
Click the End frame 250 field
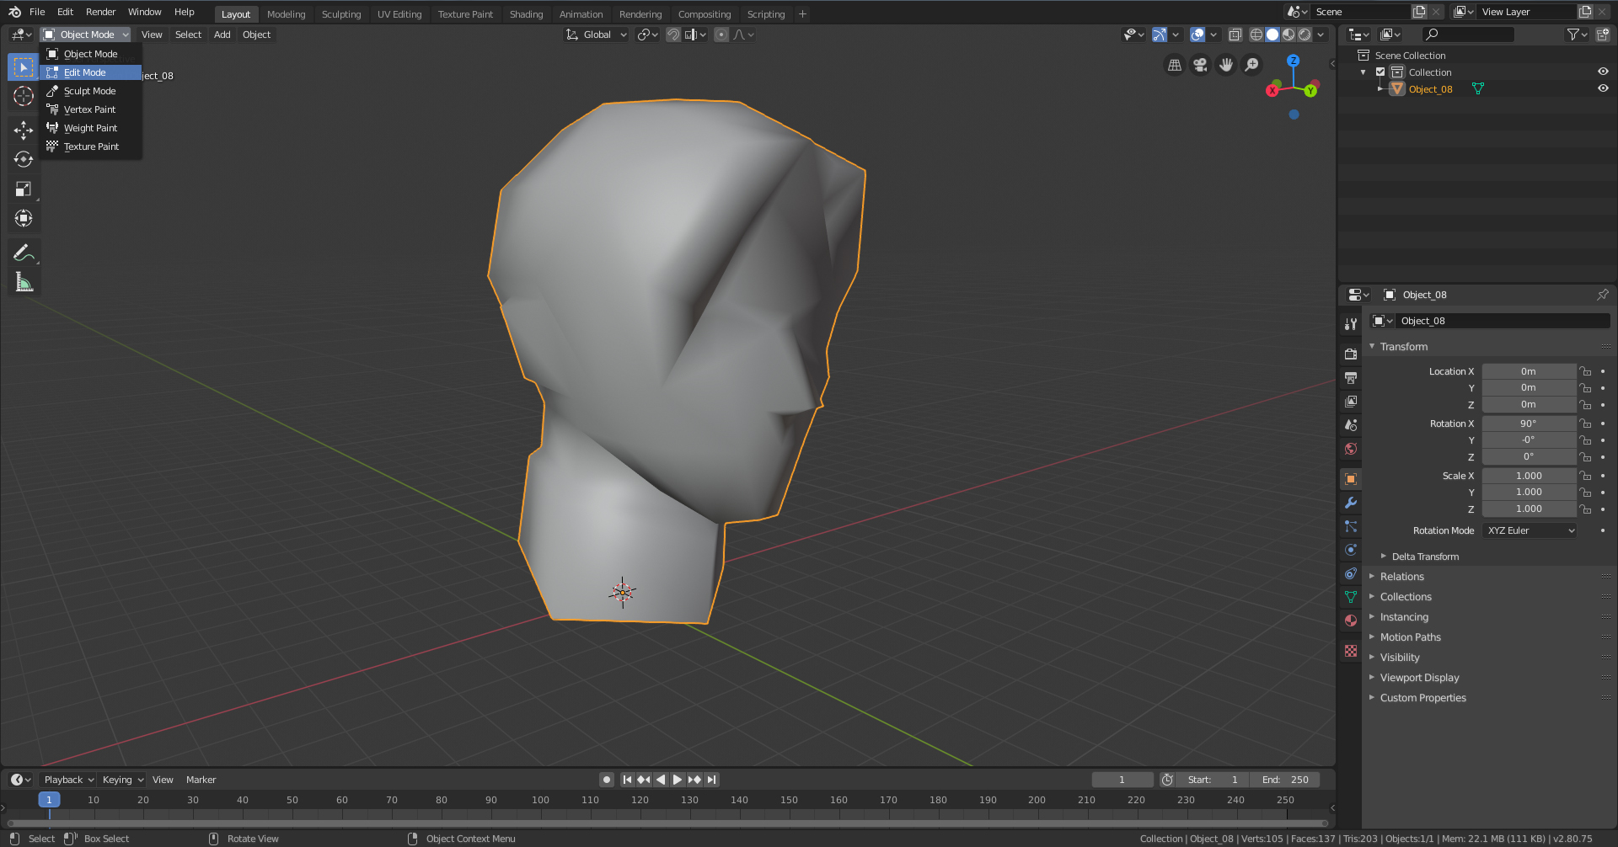coord(1285,780)
